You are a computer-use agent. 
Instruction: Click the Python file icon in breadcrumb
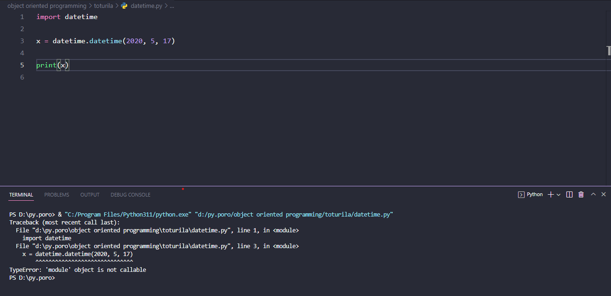click(x=124, y=6)
